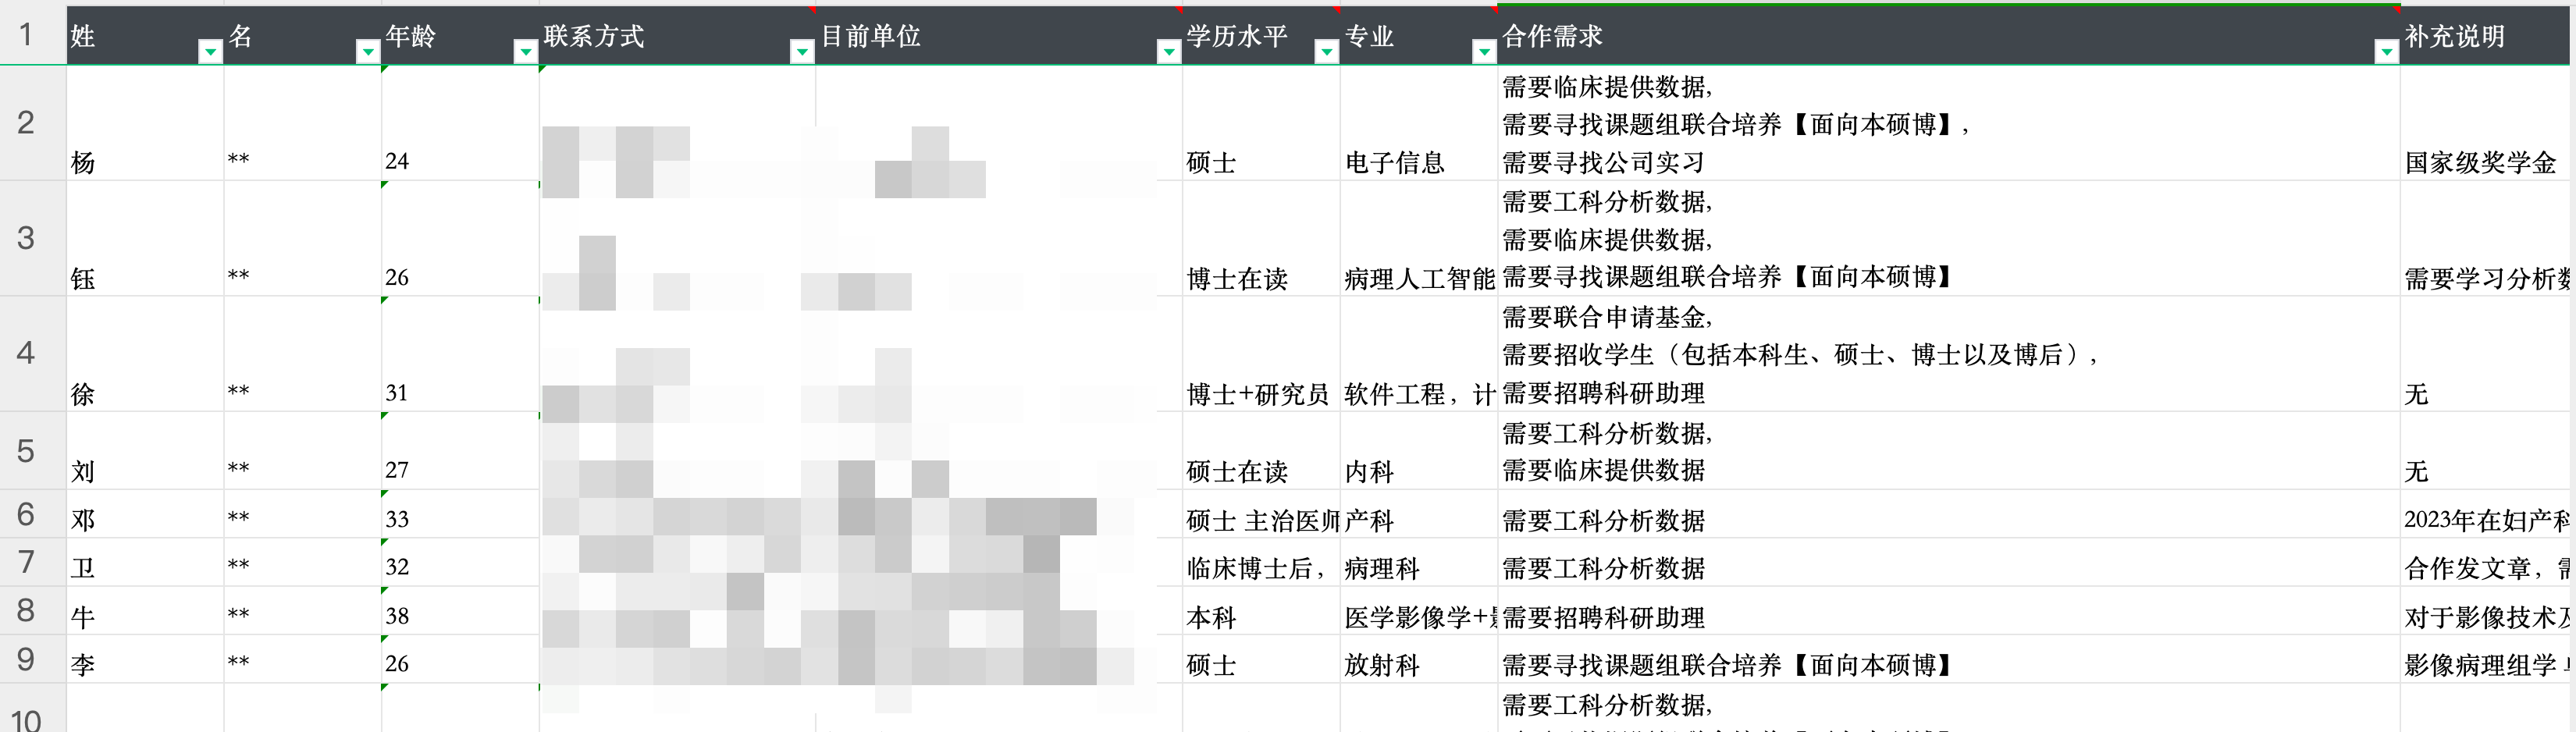Open the filter dropdown for 名 column

coord(368,52)
